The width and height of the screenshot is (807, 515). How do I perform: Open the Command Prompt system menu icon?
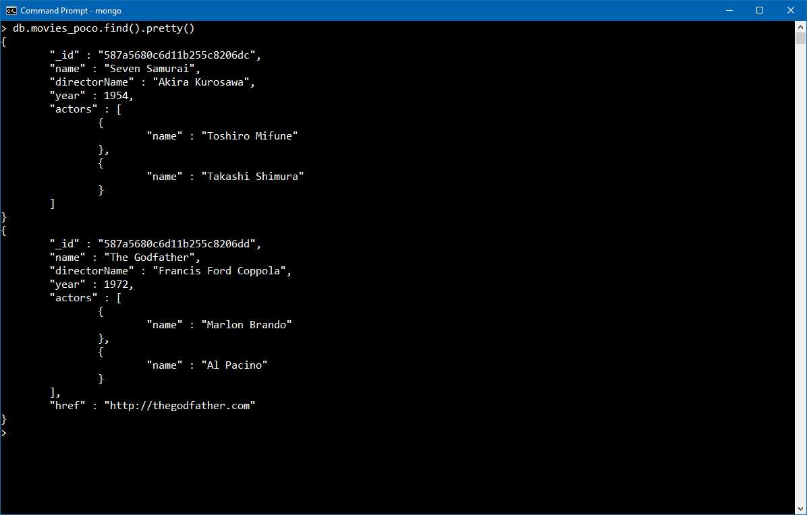tap(9, 10)
